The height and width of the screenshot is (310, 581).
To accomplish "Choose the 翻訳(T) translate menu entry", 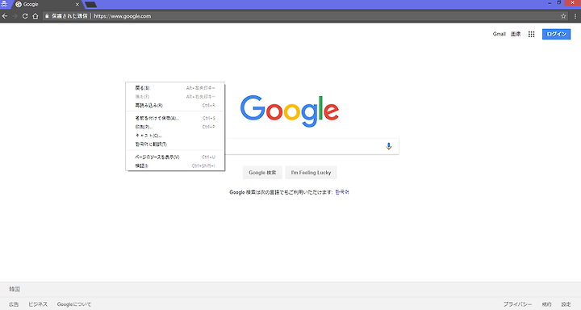I will [x=175, y=145].
